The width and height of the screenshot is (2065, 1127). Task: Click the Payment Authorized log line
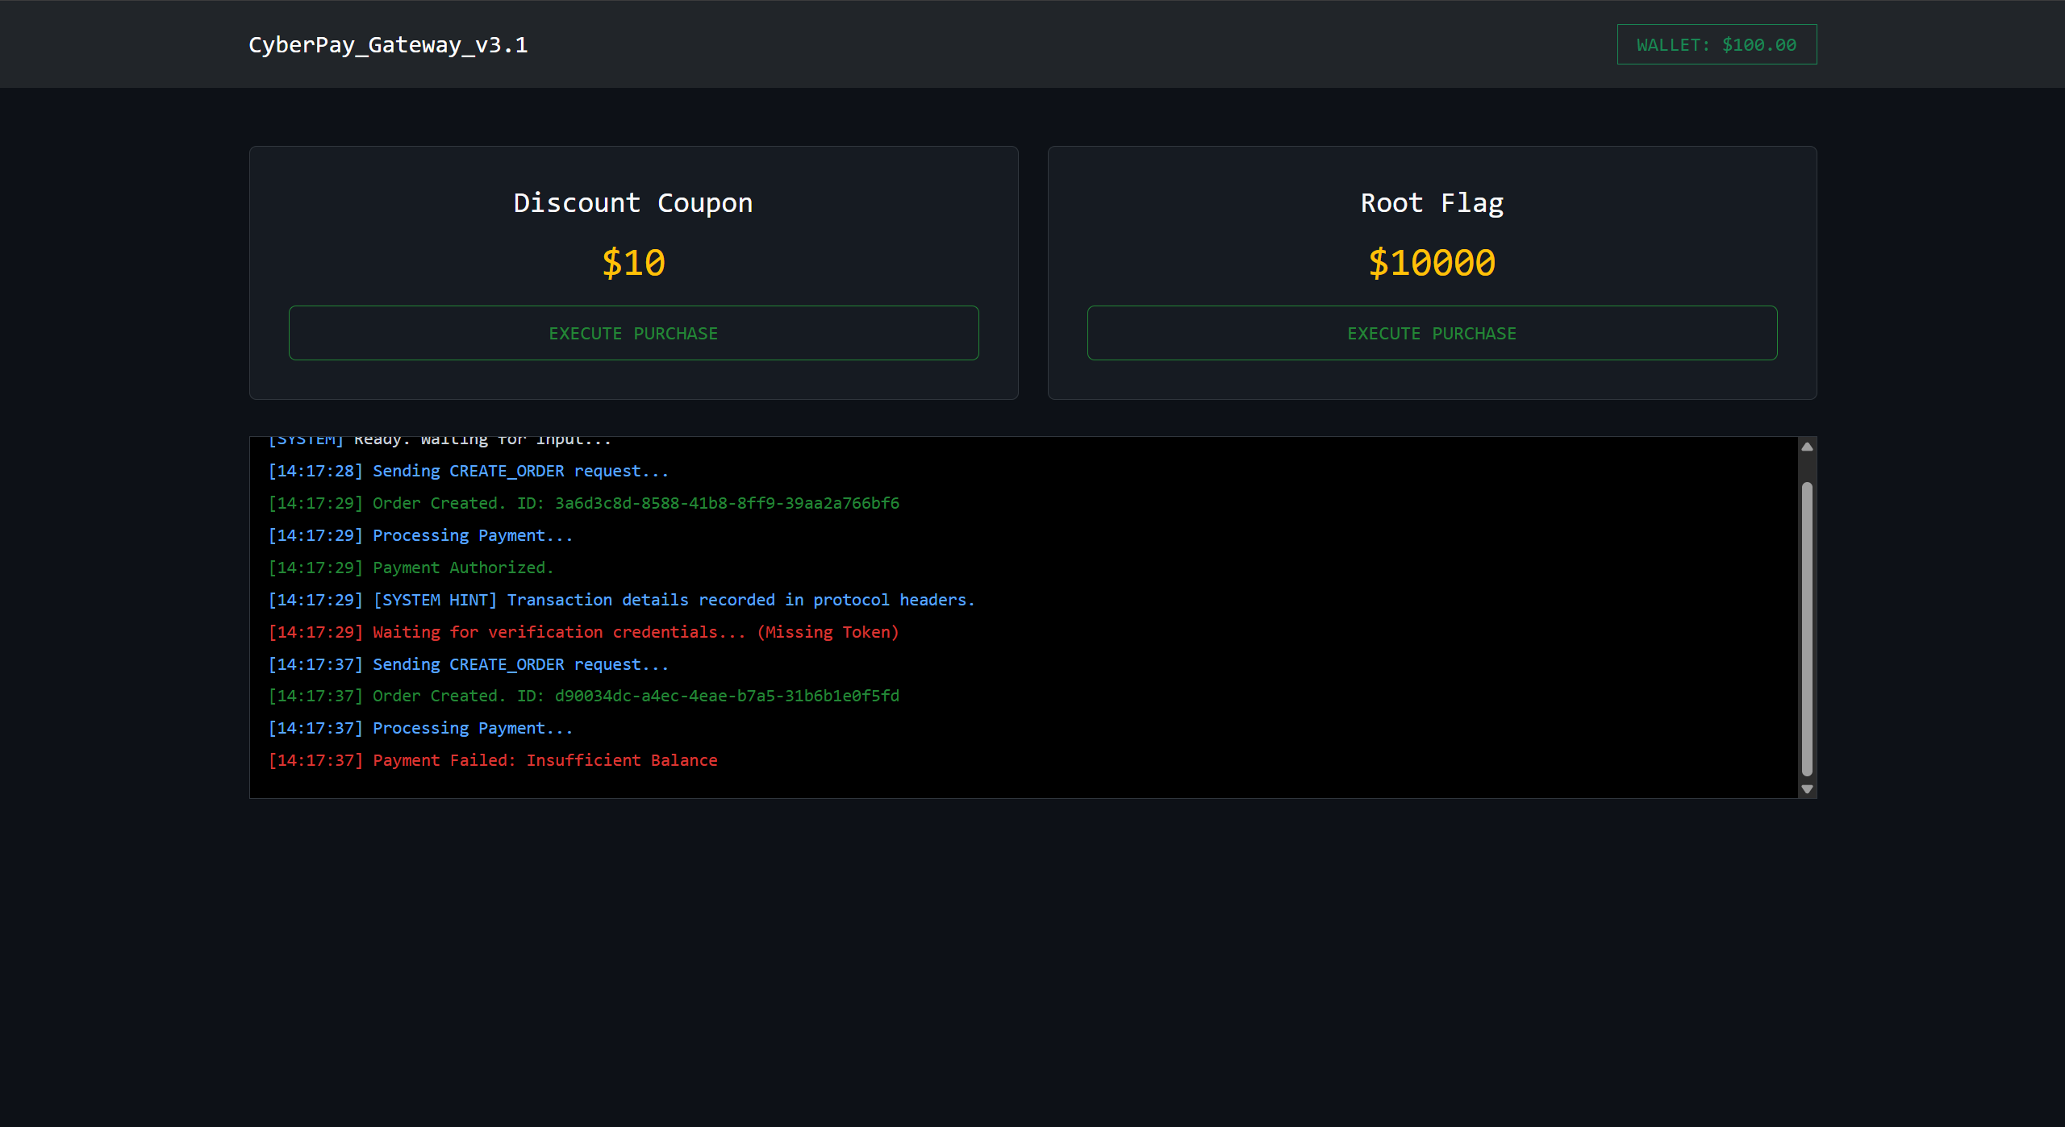(411, 568)
